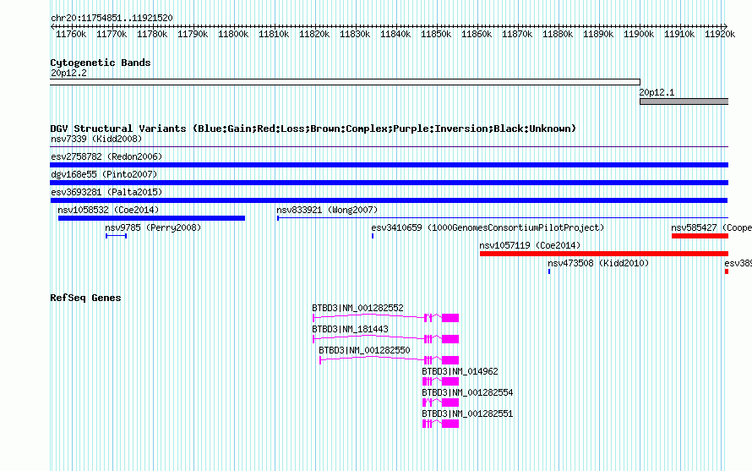
Task: Click the tiny blue nsv473508 marker
Action: tap(549, 271)
